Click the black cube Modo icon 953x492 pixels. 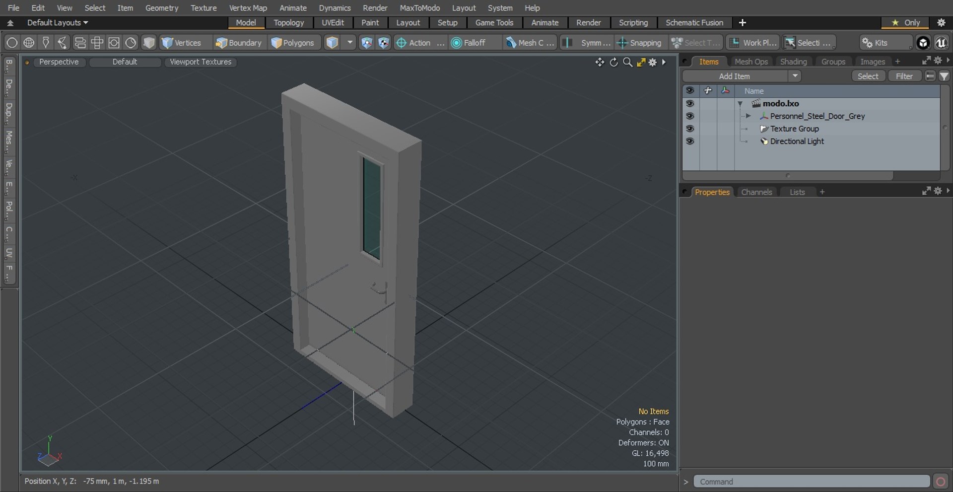point(923,43)
